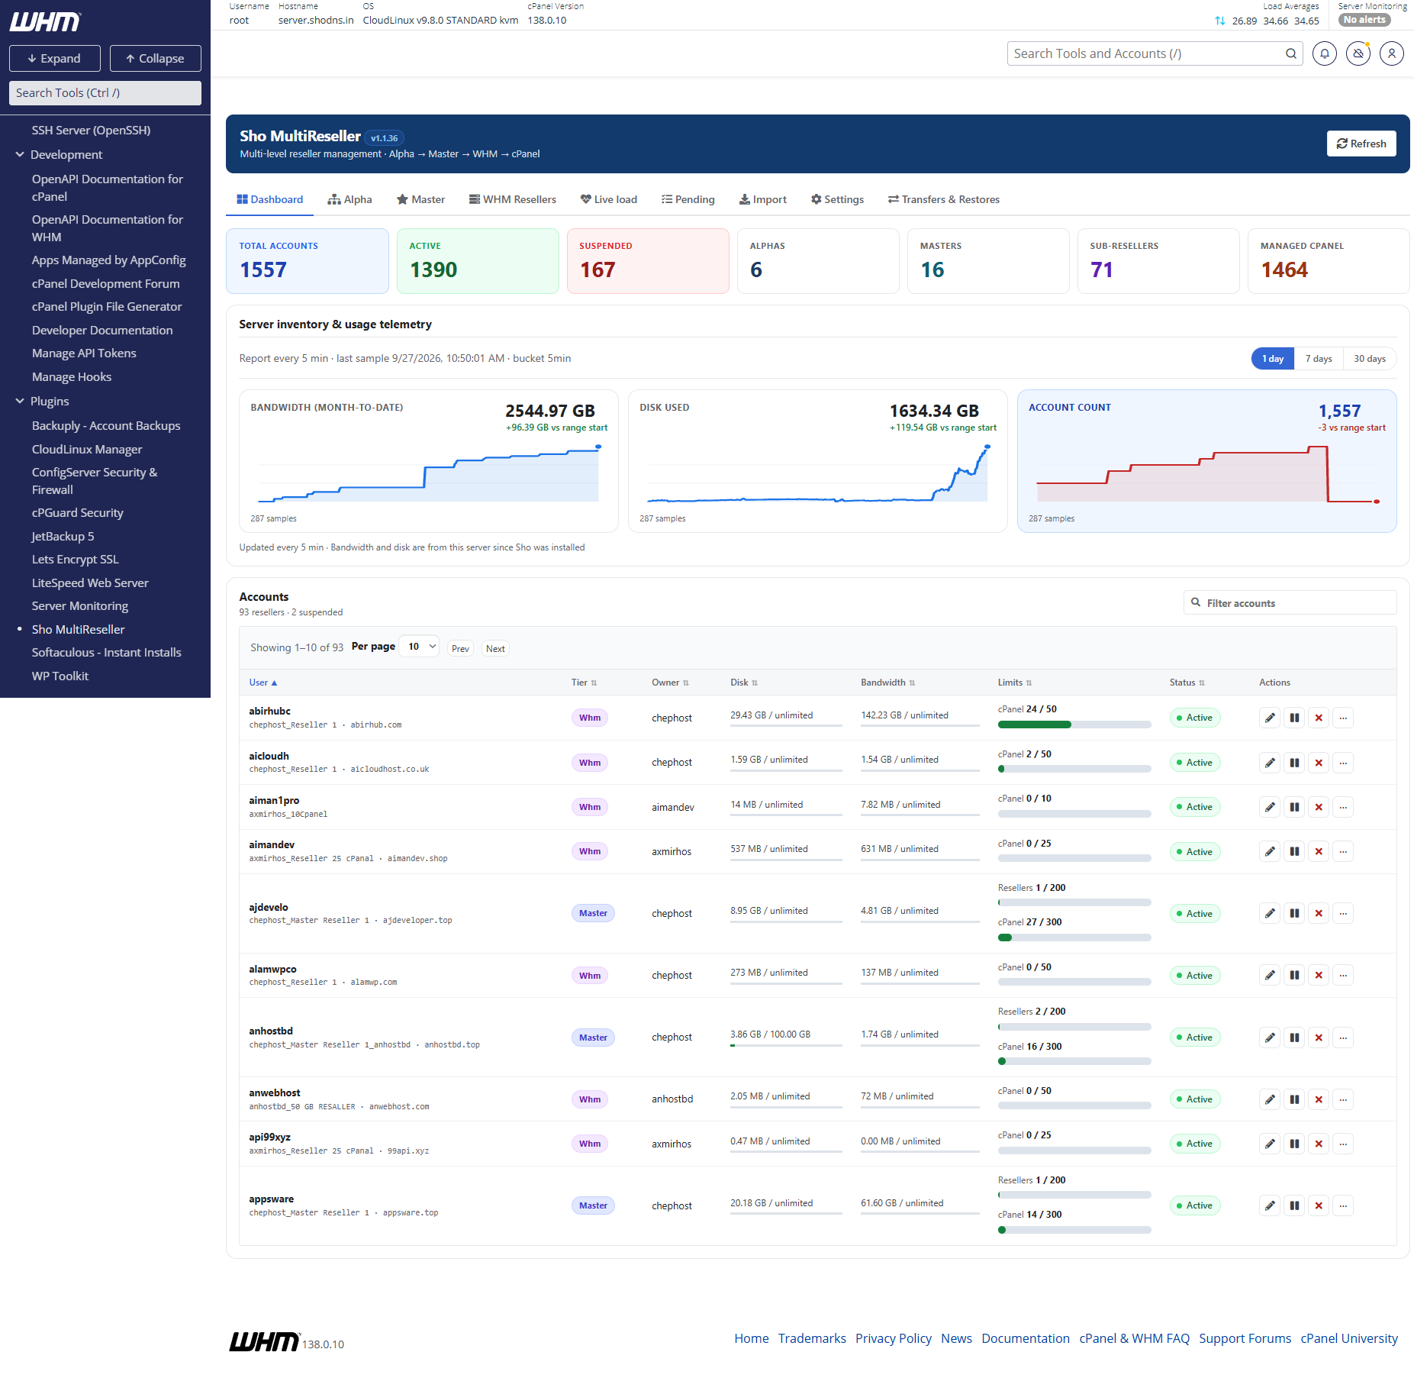Sort accounts by Disk column
The image size is (1414, 1391).
(744, 683)
